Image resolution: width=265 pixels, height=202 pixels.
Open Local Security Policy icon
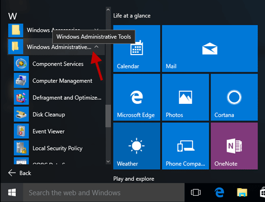21,148
